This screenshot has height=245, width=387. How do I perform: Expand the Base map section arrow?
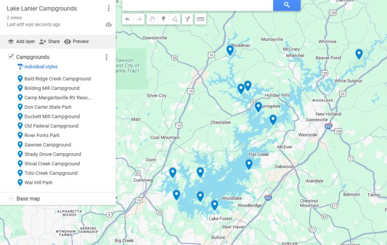tap(11, 199)
